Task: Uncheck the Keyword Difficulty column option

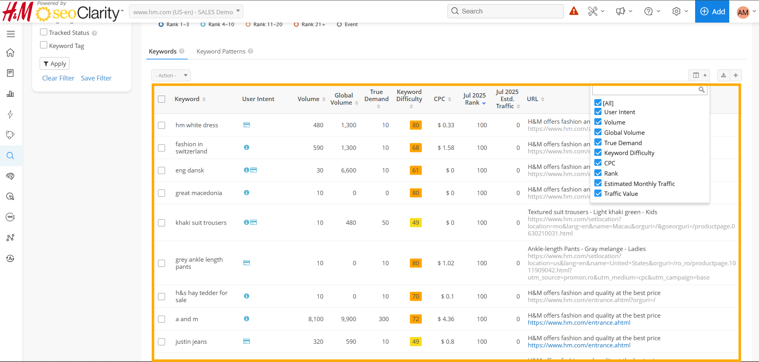Action: [x=598, y=153]
